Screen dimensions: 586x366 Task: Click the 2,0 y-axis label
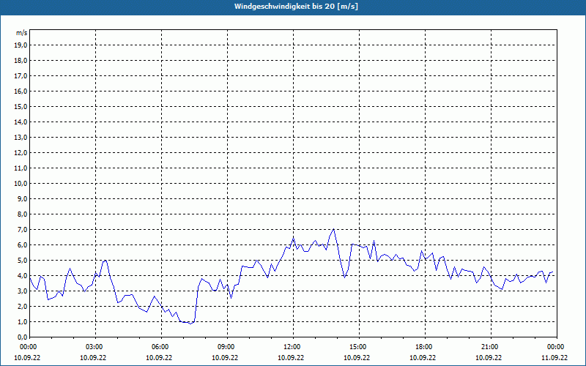point(23,307)
